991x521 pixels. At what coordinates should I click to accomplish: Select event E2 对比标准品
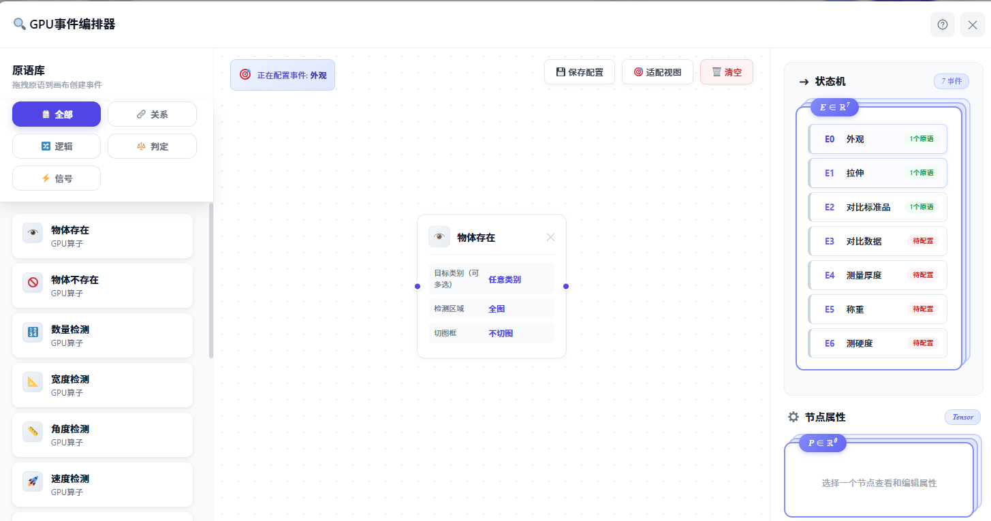coord(877,207)
